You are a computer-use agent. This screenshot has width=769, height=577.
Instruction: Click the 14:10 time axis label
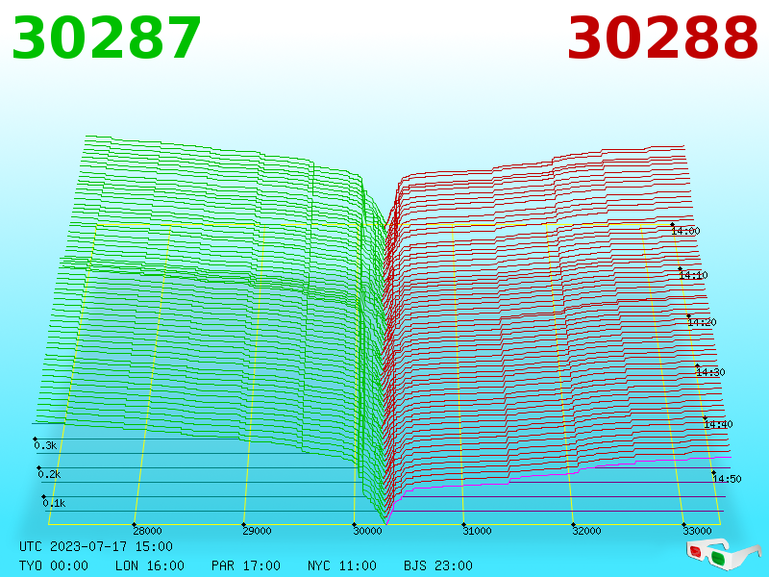point(694,275)
